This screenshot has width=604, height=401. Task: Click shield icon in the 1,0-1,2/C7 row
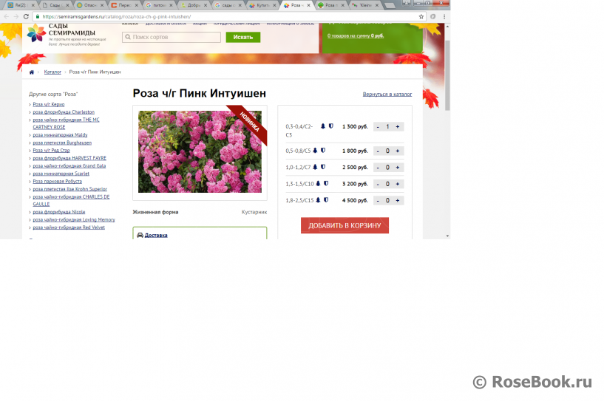click(x=323, y=167)
